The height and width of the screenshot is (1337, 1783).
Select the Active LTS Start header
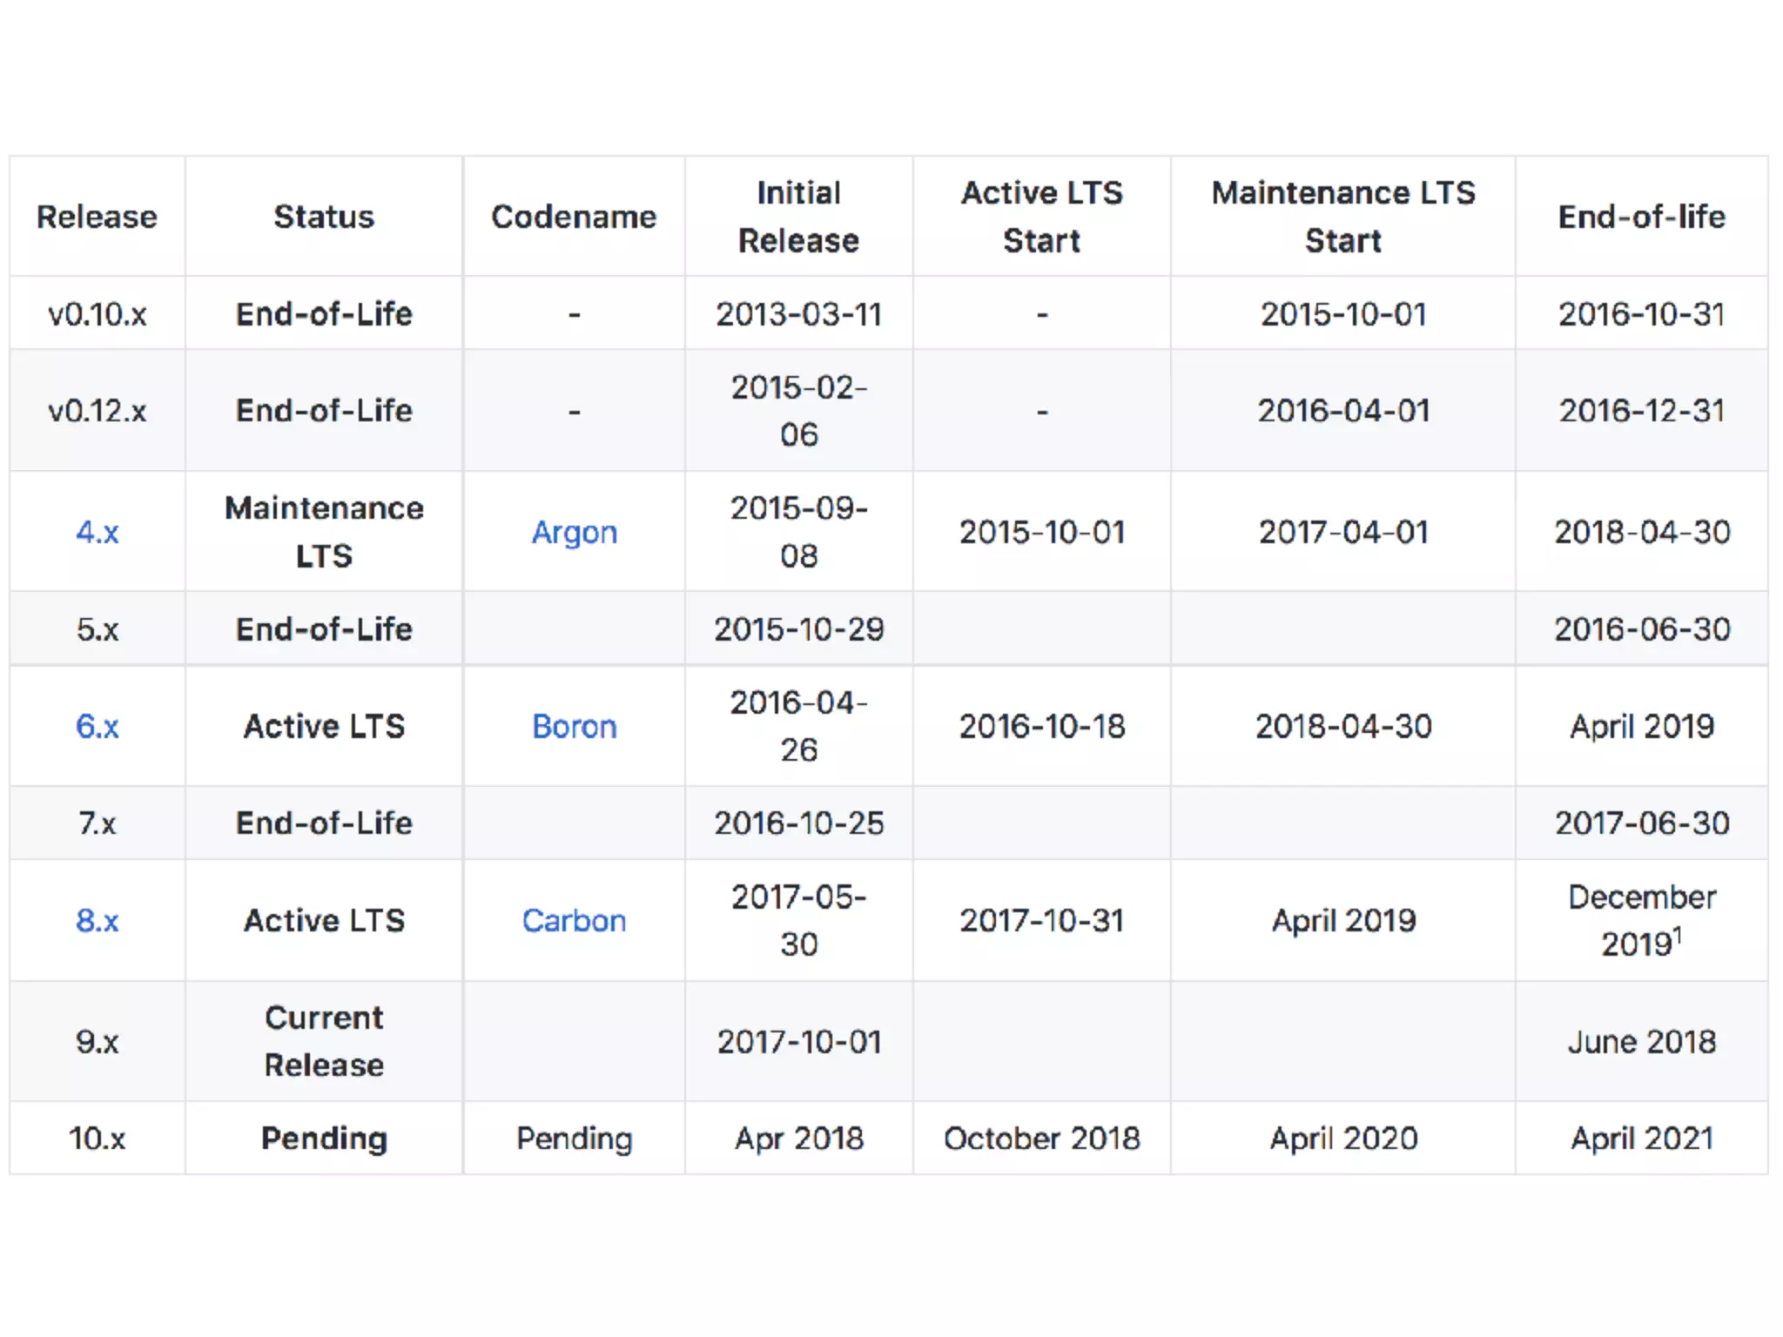coord(1041,217)
